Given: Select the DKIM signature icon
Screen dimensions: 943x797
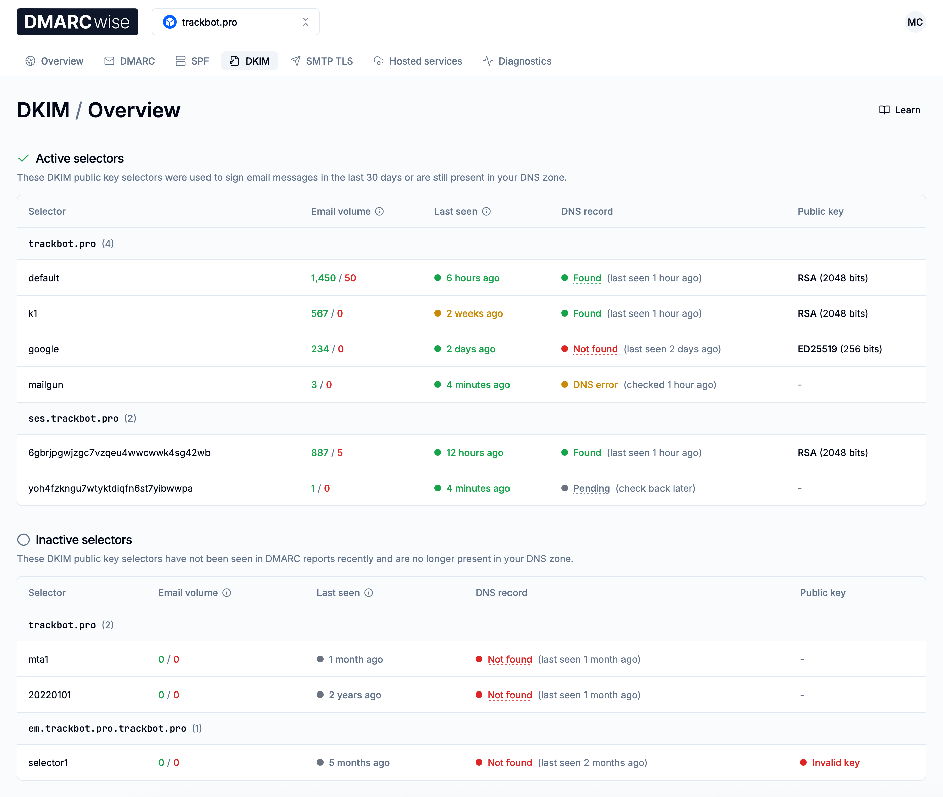Looking at the screenshot, I should point(234,61).
